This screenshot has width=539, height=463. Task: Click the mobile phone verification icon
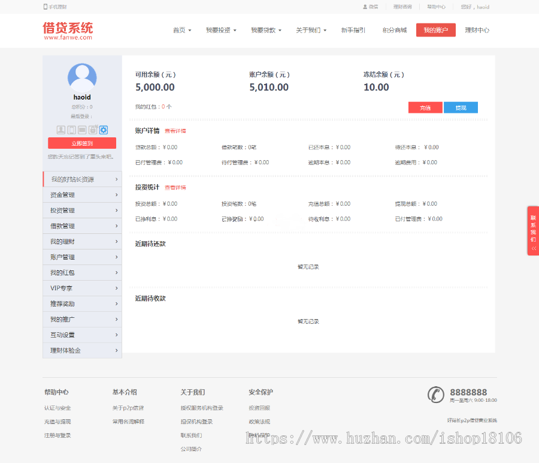pyautogui.click(x=71, y=130)
